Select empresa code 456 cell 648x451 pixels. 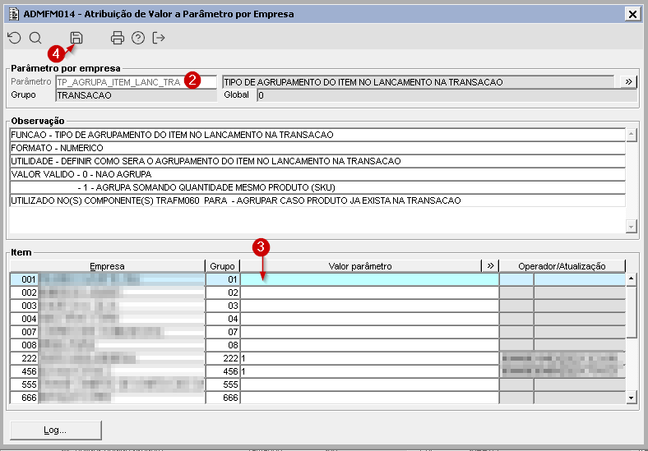pyautogui.click(x=25, y=371)
